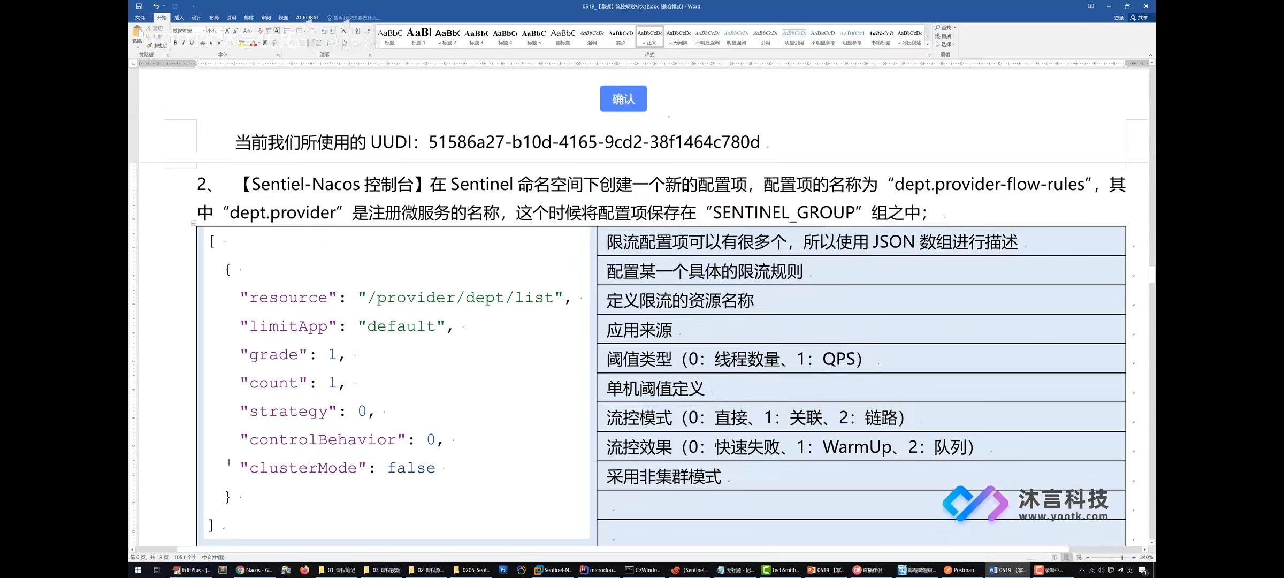Click the subscript x₂ icon

(x=211, y=43)
